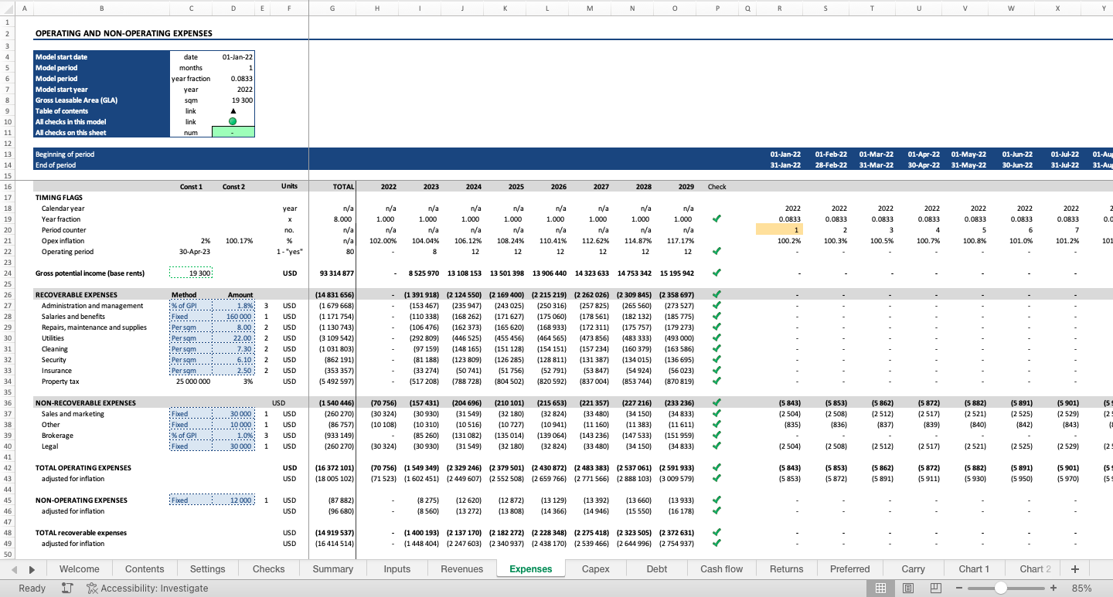Click green check beside TOTAL OPERATING EXPENSES

(x=716, y=467)
